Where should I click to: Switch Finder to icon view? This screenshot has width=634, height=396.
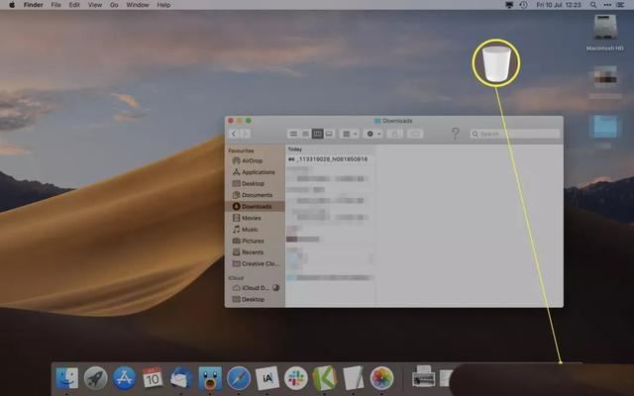click(x=293, y=133)
